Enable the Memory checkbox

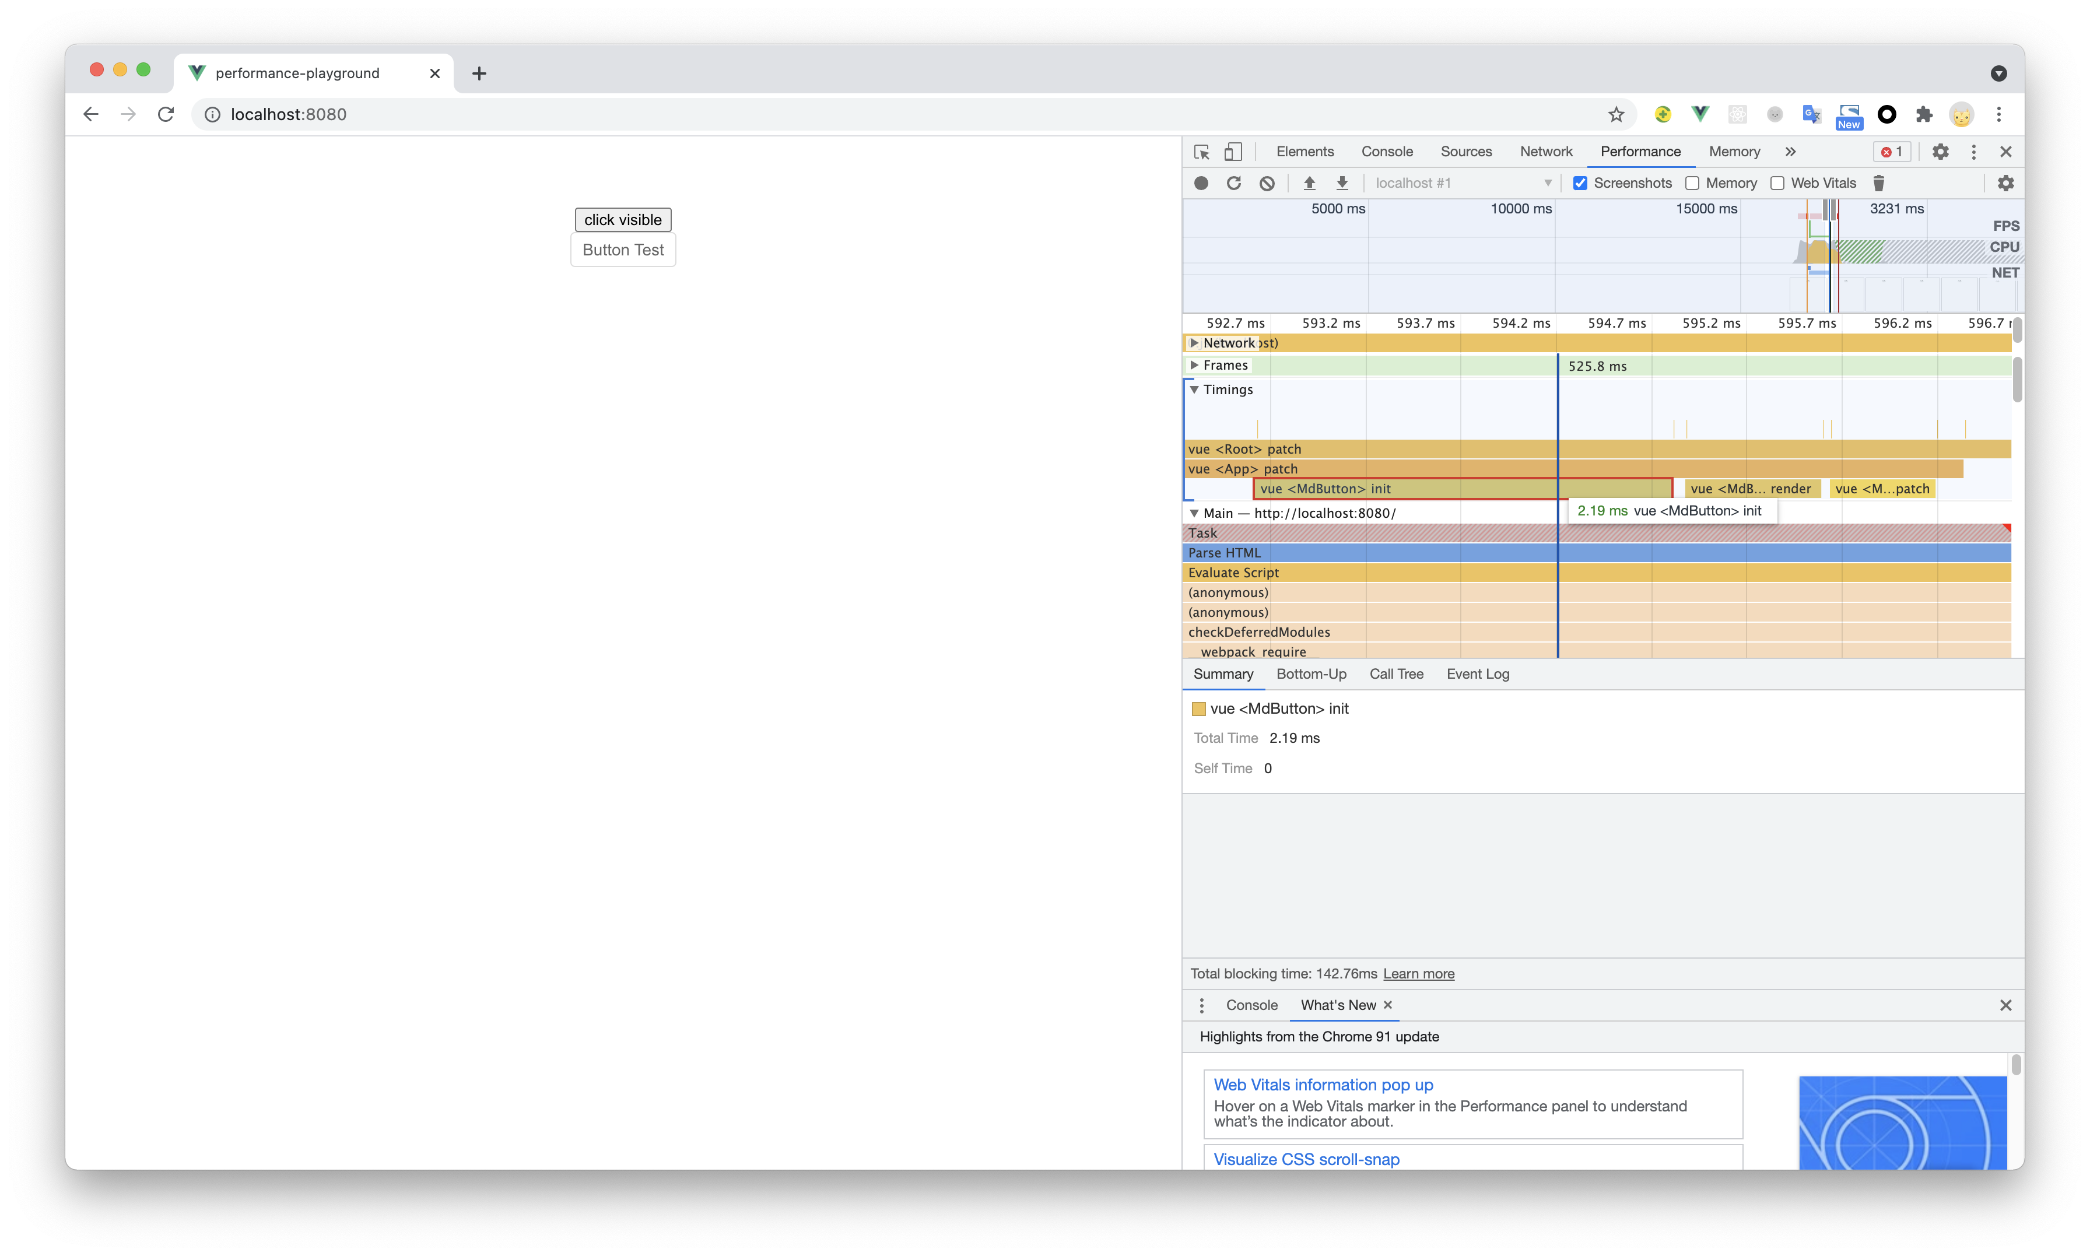coord(1692,183)
